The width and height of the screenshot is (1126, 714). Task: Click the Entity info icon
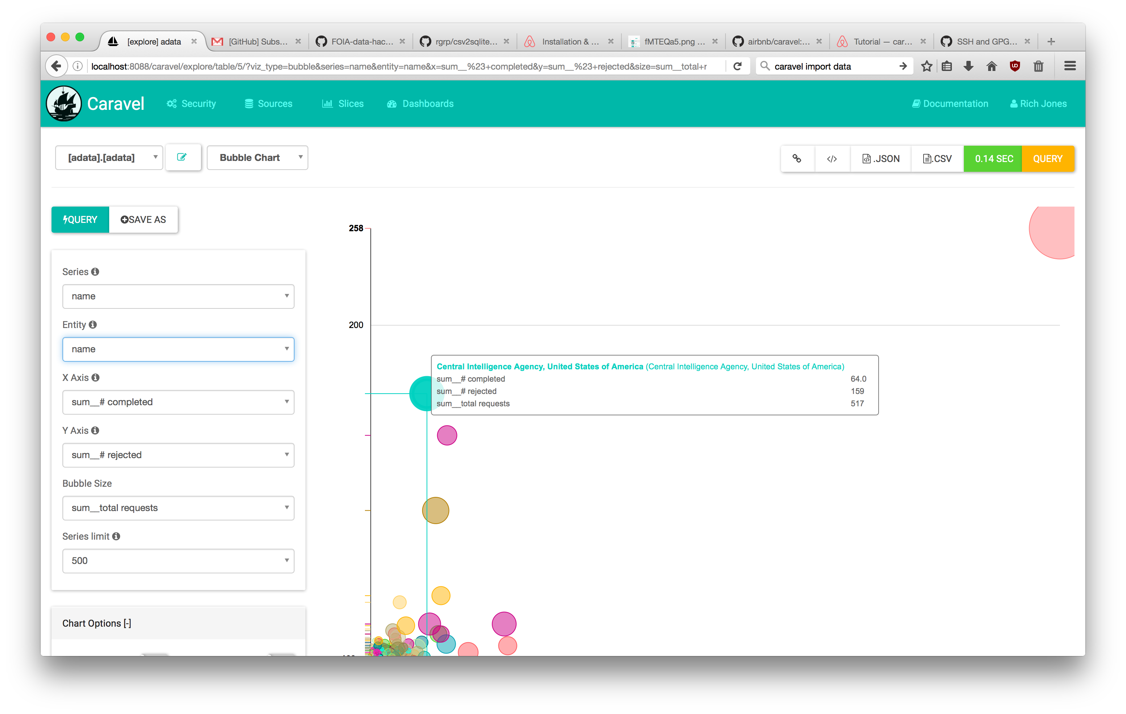tap(93, 324)
